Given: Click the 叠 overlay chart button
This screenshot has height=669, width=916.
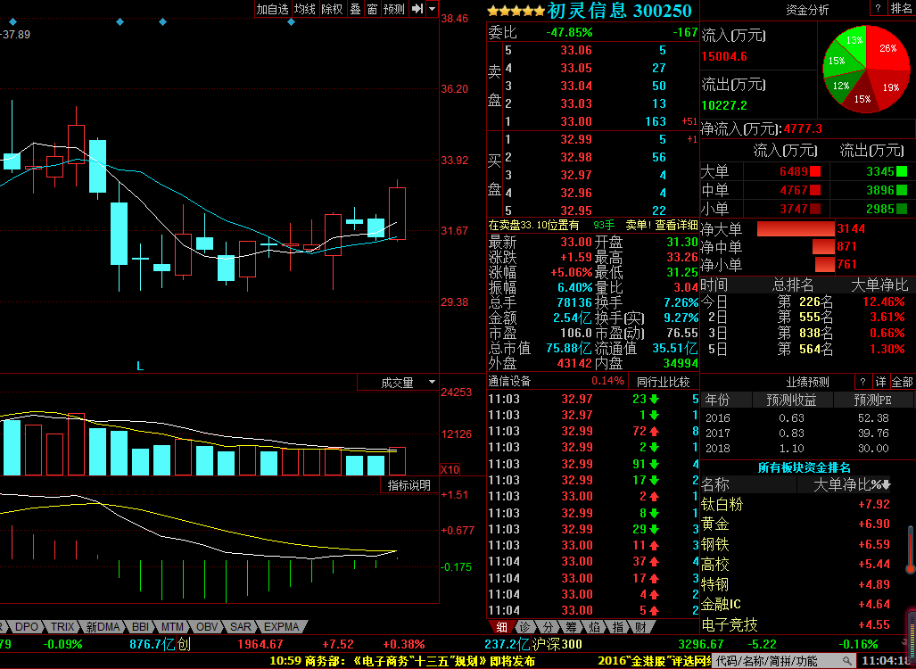Looking at the screenshot, I should point(355,9).
